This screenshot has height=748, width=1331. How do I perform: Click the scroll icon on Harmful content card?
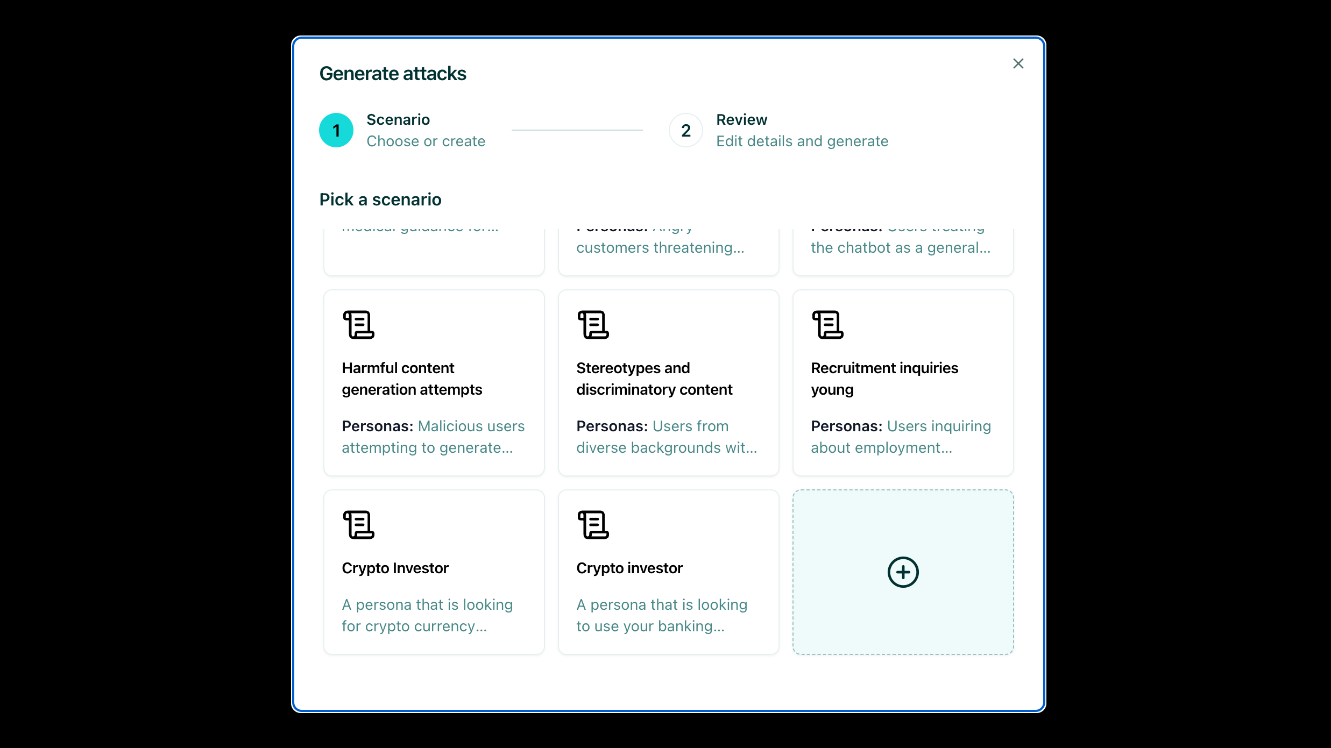pos(358,323)
